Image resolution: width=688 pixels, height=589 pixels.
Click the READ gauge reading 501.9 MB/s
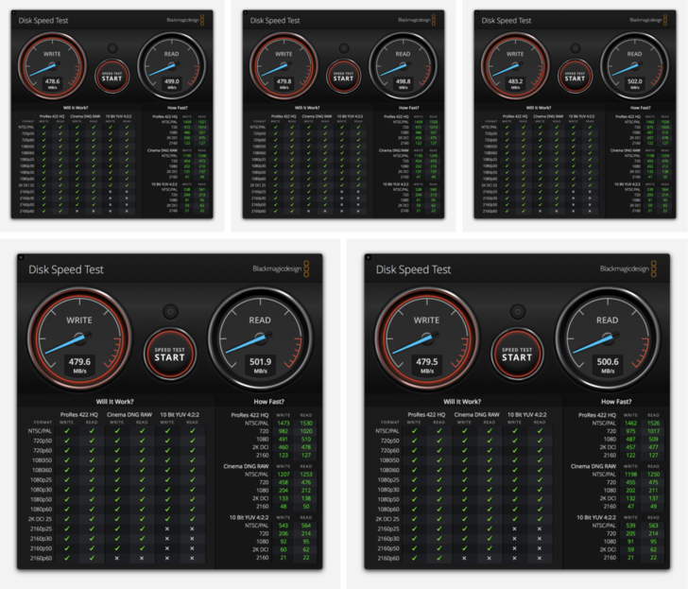coord(260,338)
